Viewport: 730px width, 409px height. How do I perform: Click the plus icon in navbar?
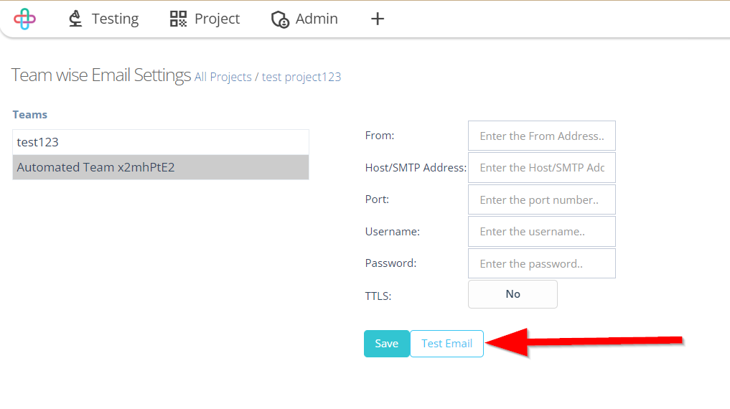click(378, 19)
